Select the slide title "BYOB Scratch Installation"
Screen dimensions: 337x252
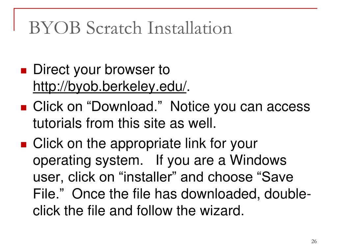(x=130, y=28)
